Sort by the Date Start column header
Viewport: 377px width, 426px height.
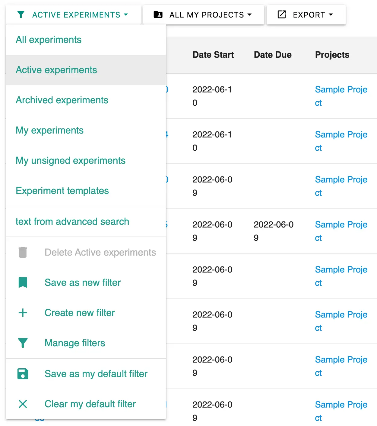pos(213,55)
